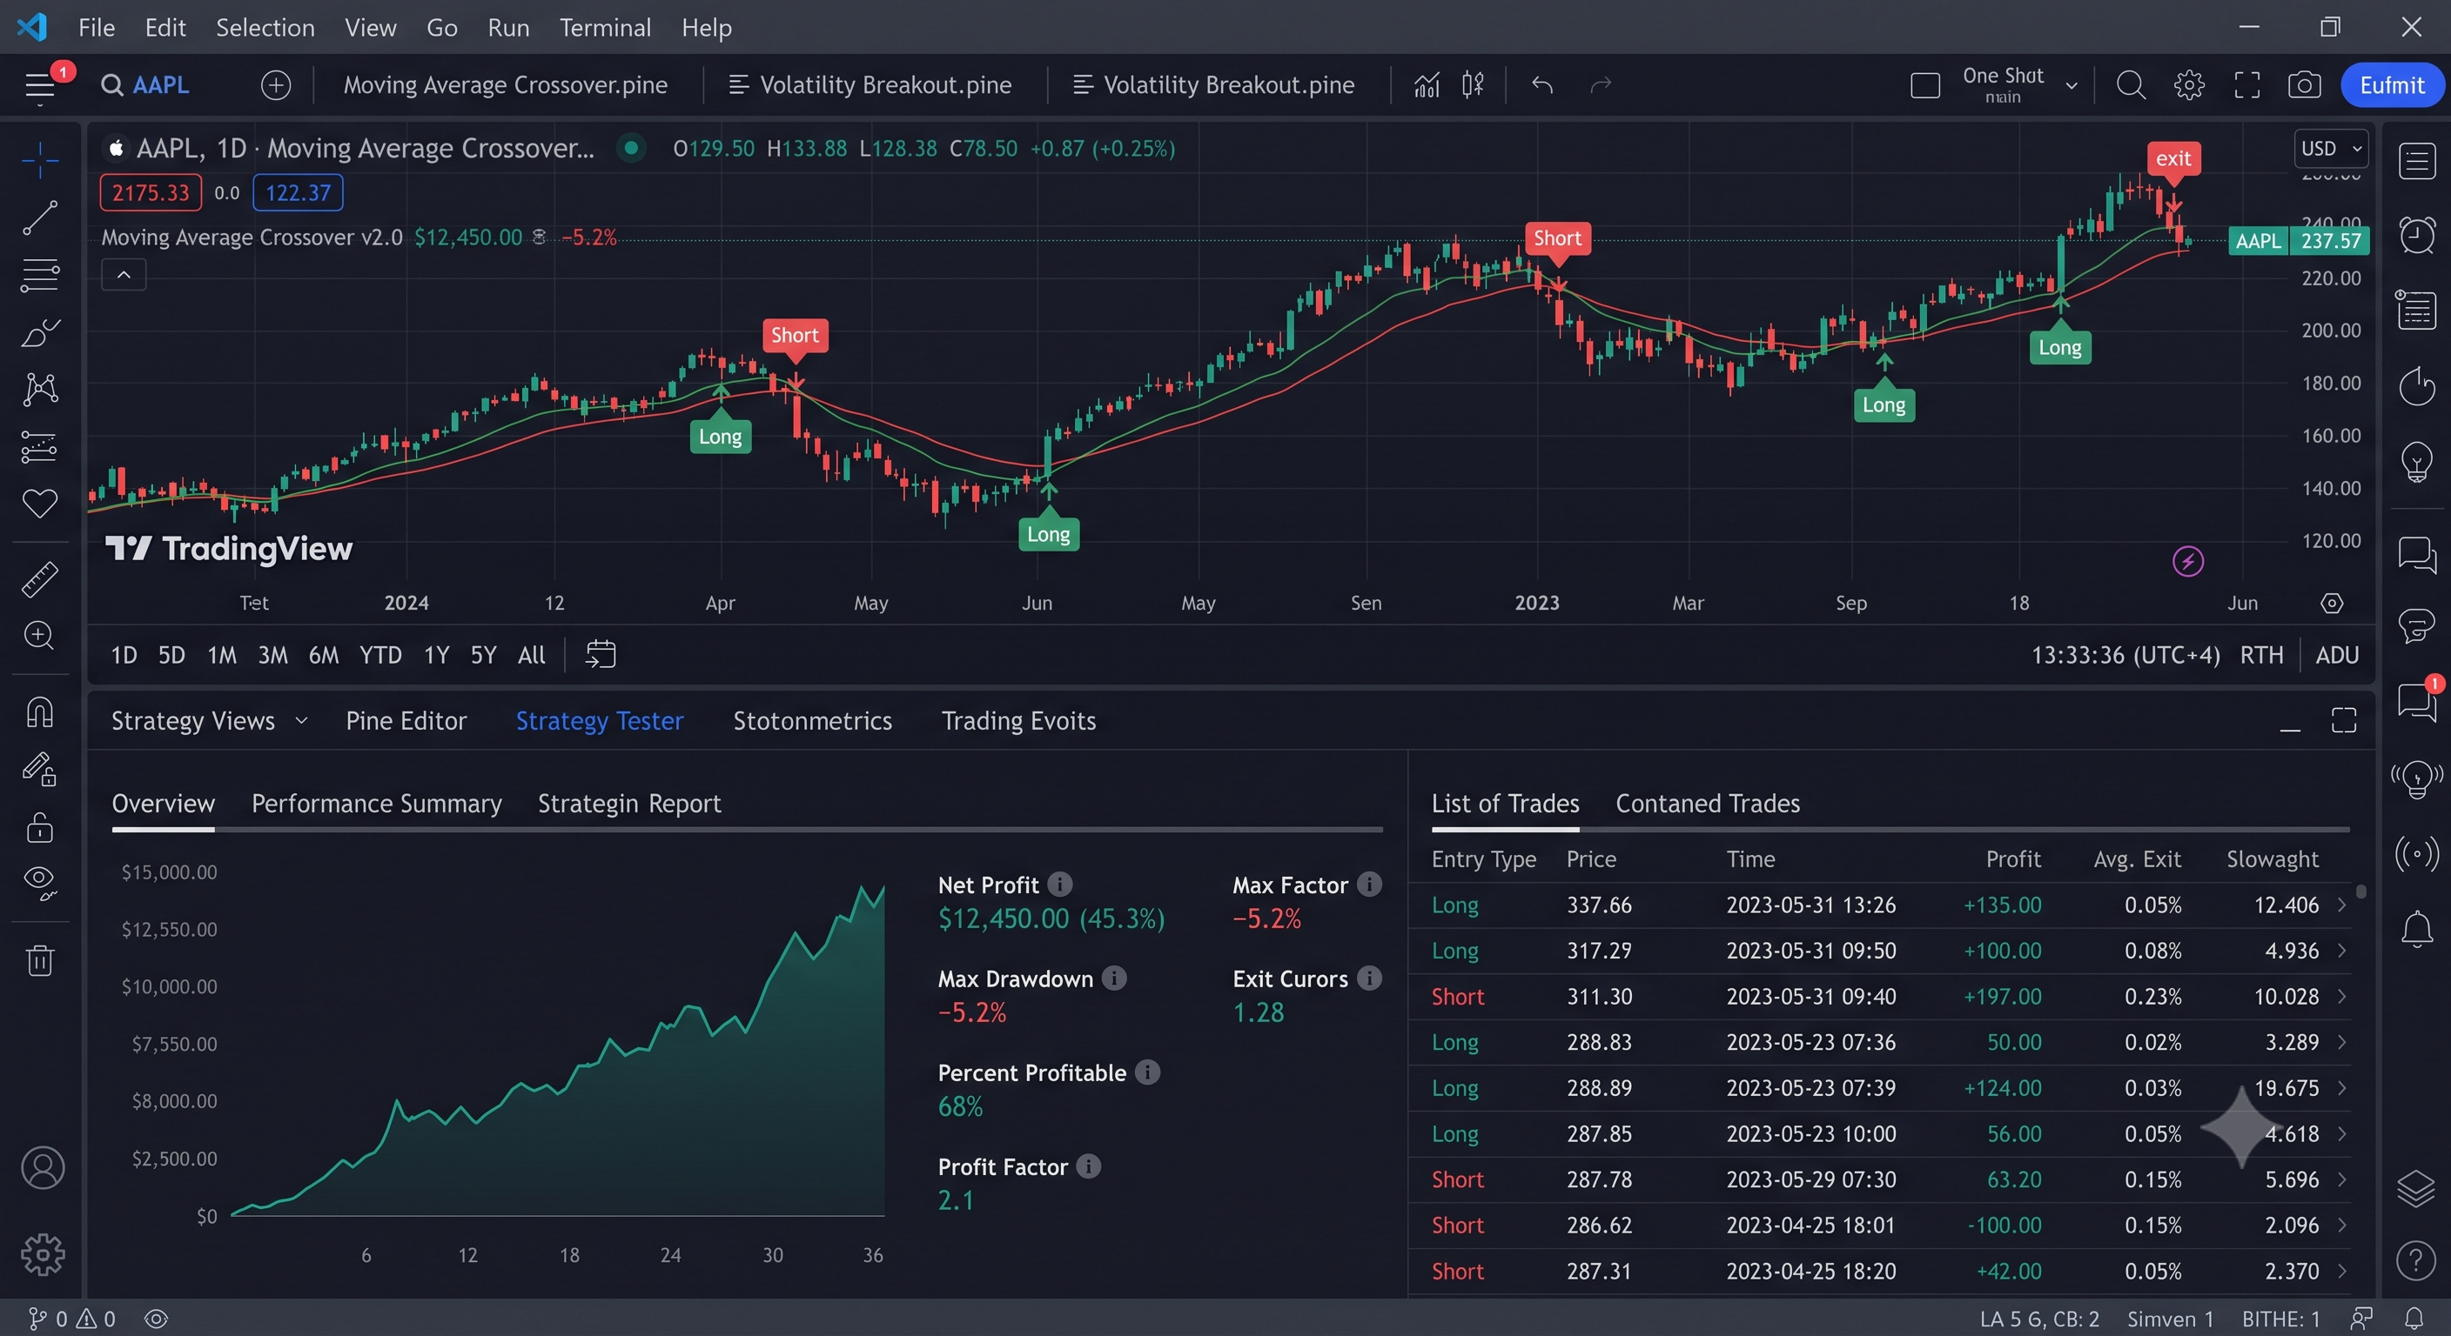The width and height of the screenshot is (2451, 1336).
Task: Expand the 337.66 Long trade row
Action: tap(2341, 905)
